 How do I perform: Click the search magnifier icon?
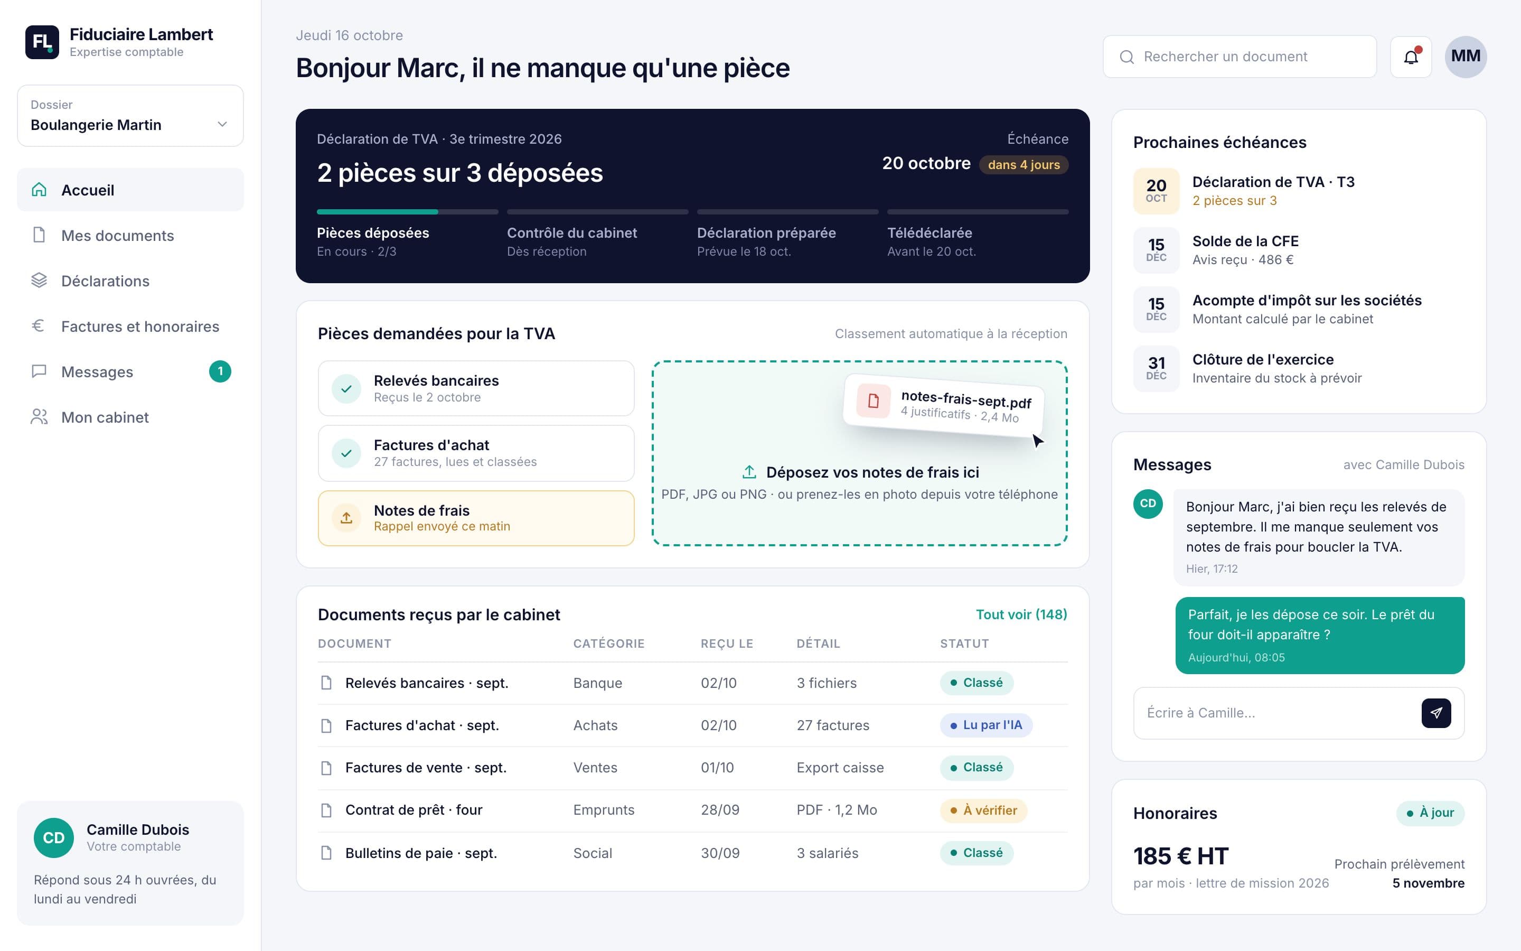point(1127,57)
